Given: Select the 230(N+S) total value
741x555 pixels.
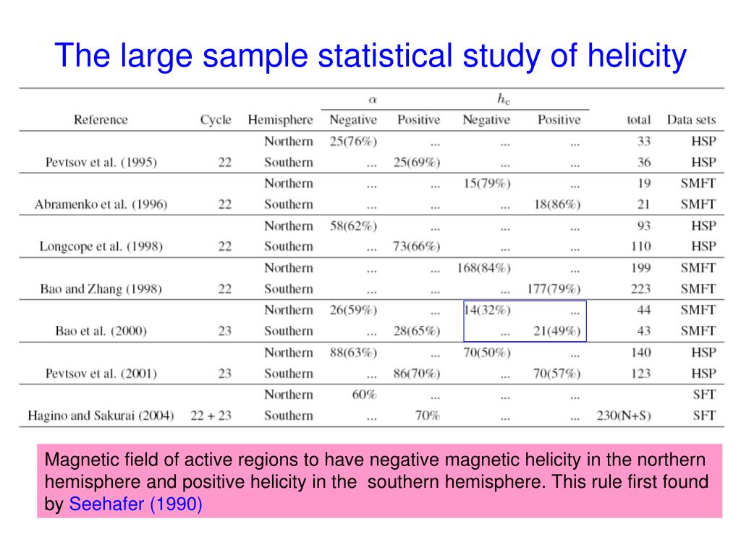Looking at the screenshot, I should (624, 416).
